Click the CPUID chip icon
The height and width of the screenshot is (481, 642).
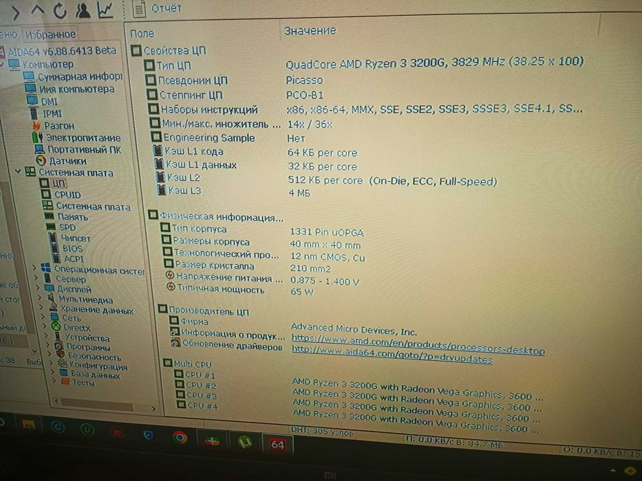46,194
